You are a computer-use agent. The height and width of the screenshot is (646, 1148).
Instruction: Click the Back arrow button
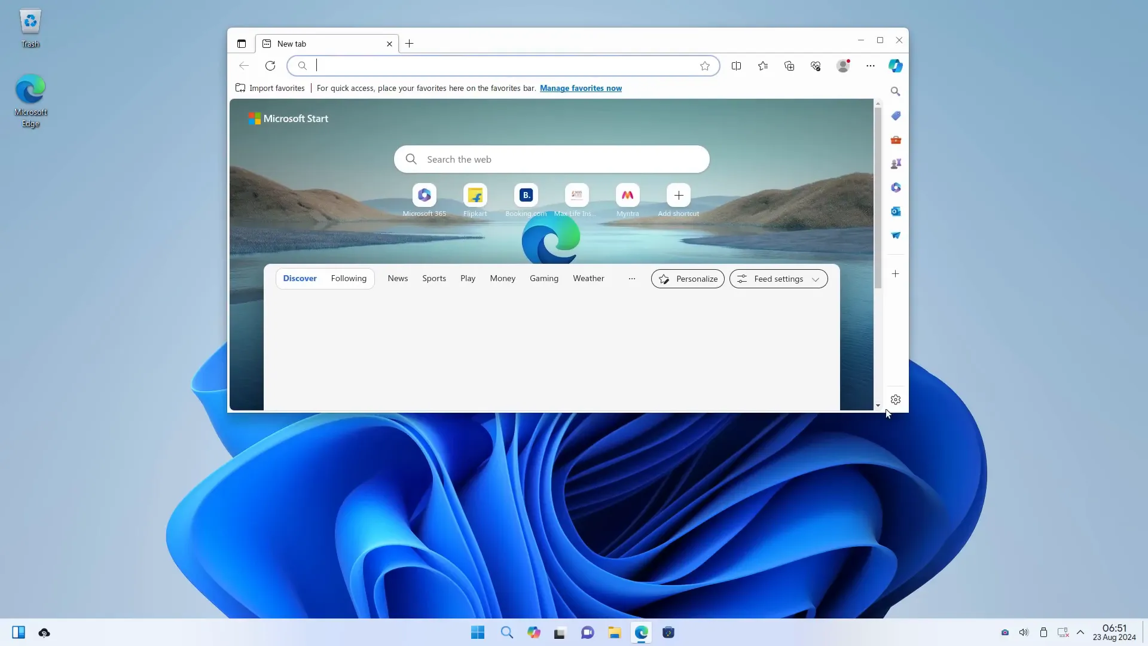point(244,66)
